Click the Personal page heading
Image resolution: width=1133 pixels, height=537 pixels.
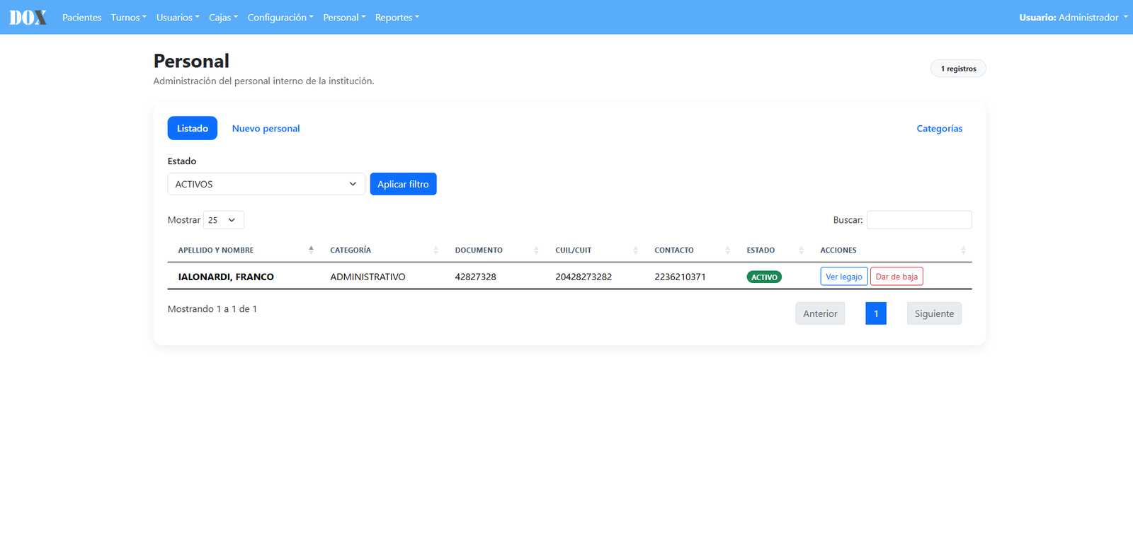pos(191,61)
